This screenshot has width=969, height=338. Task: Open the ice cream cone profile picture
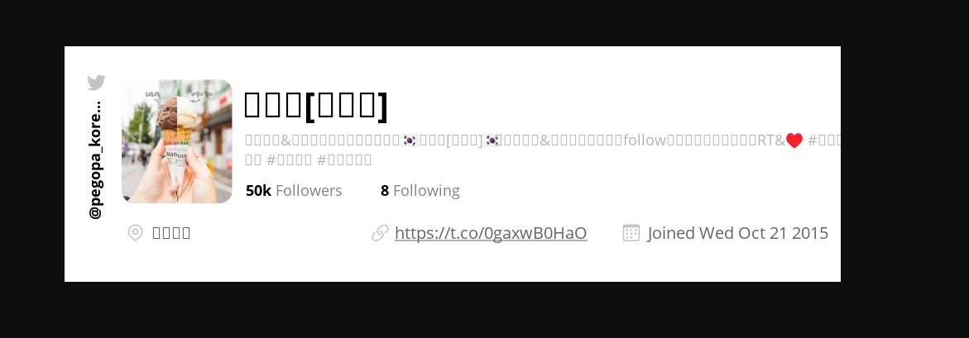click(x=177, y=141)
